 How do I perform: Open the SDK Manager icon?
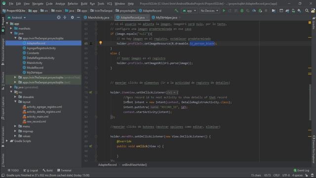299,10
